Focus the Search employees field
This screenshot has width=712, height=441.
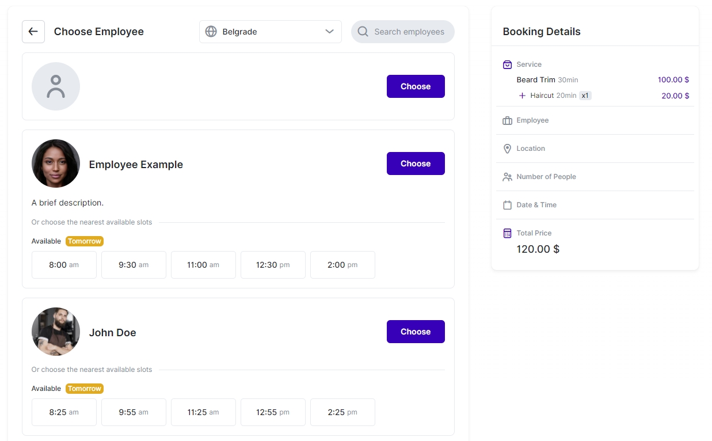tap(409, 32)
